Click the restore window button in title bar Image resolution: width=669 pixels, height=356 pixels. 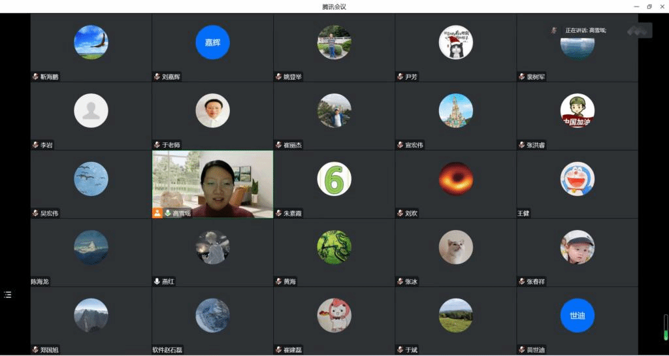point(649,7)
